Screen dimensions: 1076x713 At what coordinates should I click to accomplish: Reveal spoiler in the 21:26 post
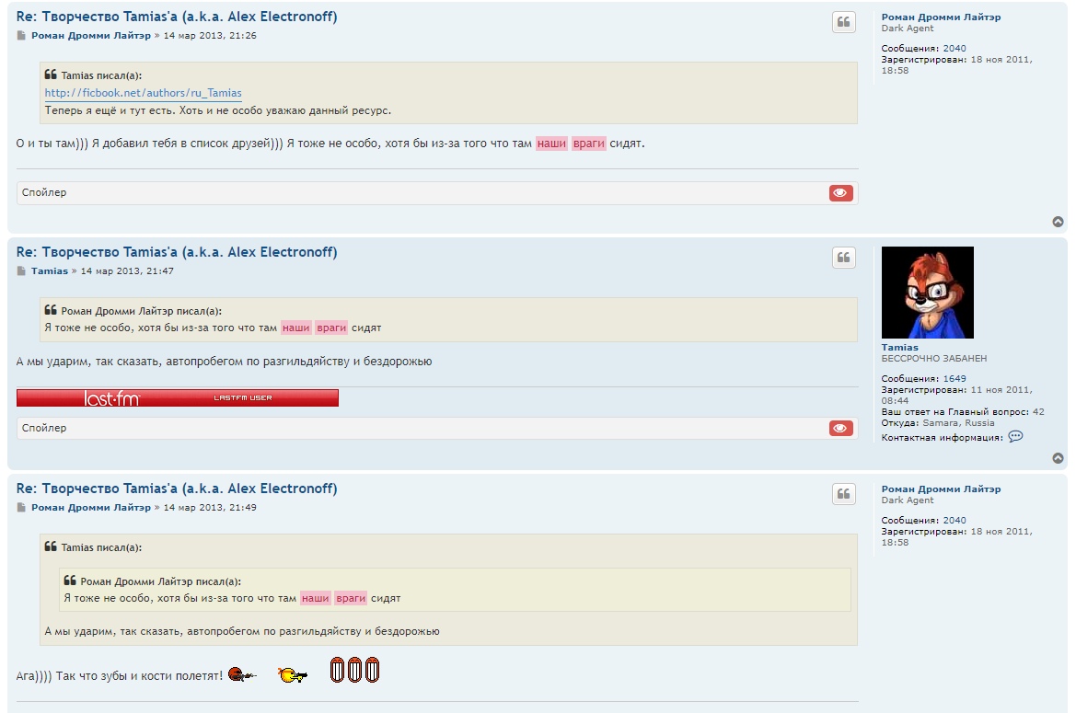click(840, 192)
